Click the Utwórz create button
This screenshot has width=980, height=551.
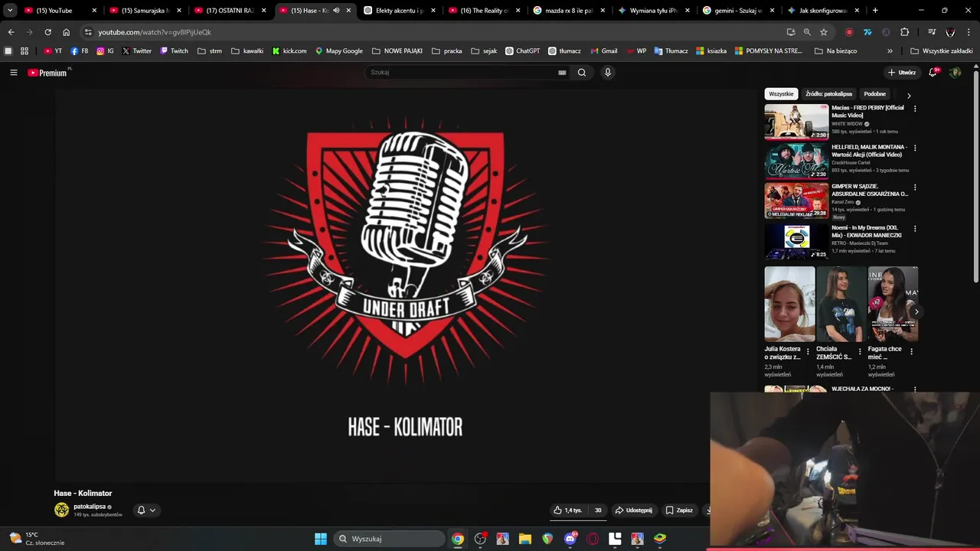(901, 73)
